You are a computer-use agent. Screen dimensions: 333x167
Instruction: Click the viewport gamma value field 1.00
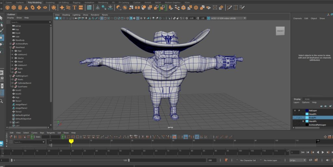202,18
